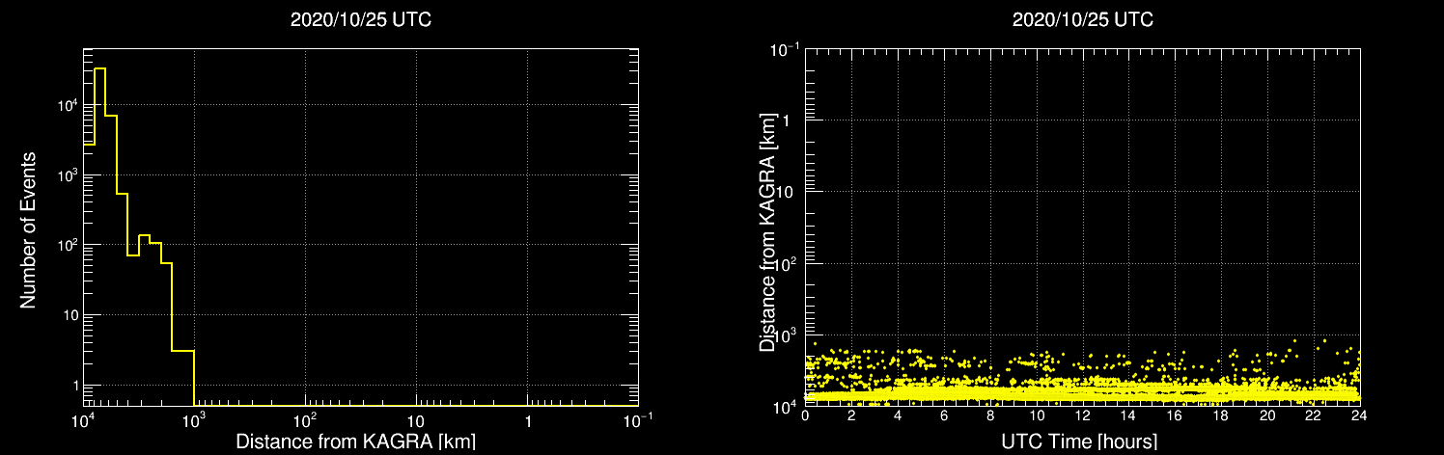This screenshot has width=1444, height=455.
Task: Select the 'Number of Events' axis label
Action: click(28, 228)
